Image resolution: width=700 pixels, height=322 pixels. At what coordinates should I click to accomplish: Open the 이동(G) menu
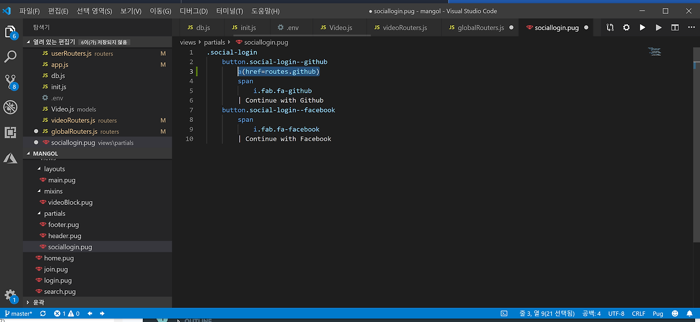coord(160,11)
